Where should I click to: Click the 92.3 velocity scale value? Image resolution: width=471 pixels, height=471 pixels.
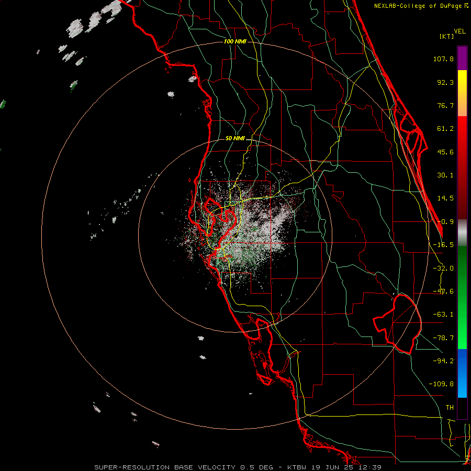coord(445,82)
